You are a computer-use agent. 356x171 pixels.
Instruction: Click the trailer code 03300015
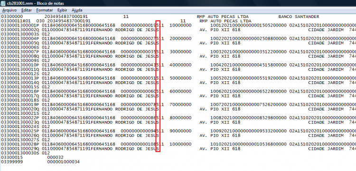click(12, 157)
